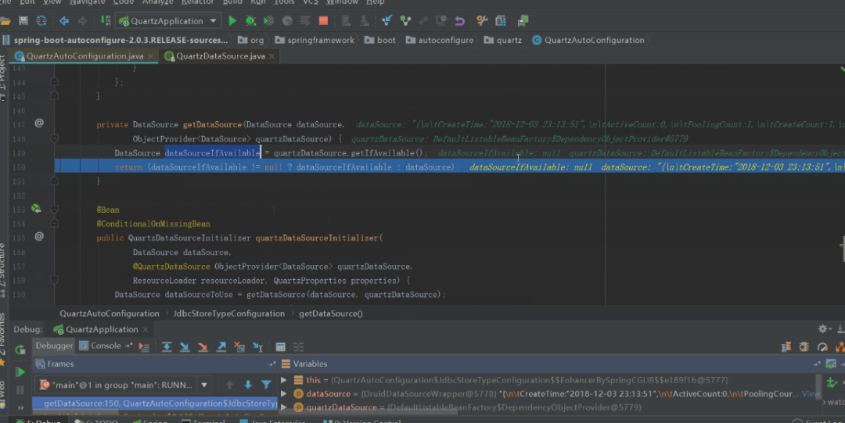Click Run to Cursor debugger icon

pos(257,347)
